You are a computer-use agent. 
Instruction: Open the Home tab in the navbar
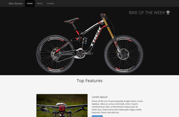click(30, 3)
